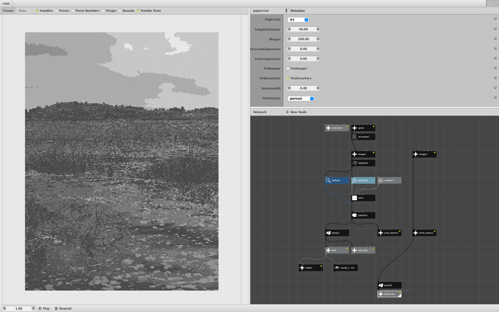Enable the Point Numbers checkbox
499x312 pixels.
click(x=73, y=10)
